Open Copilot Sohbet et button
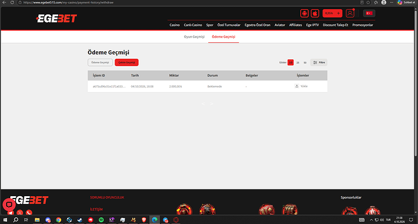The width and height of the screenshot is (418, 224). coord(406,2)
